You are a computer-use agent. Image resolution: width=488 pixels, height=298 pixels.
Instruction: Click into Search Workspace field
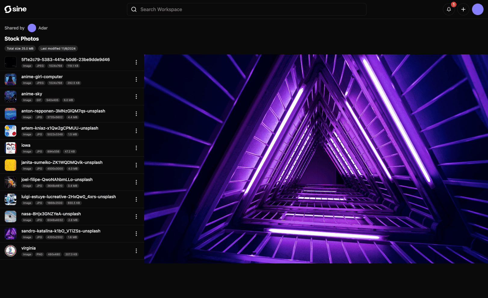point(247,9)
